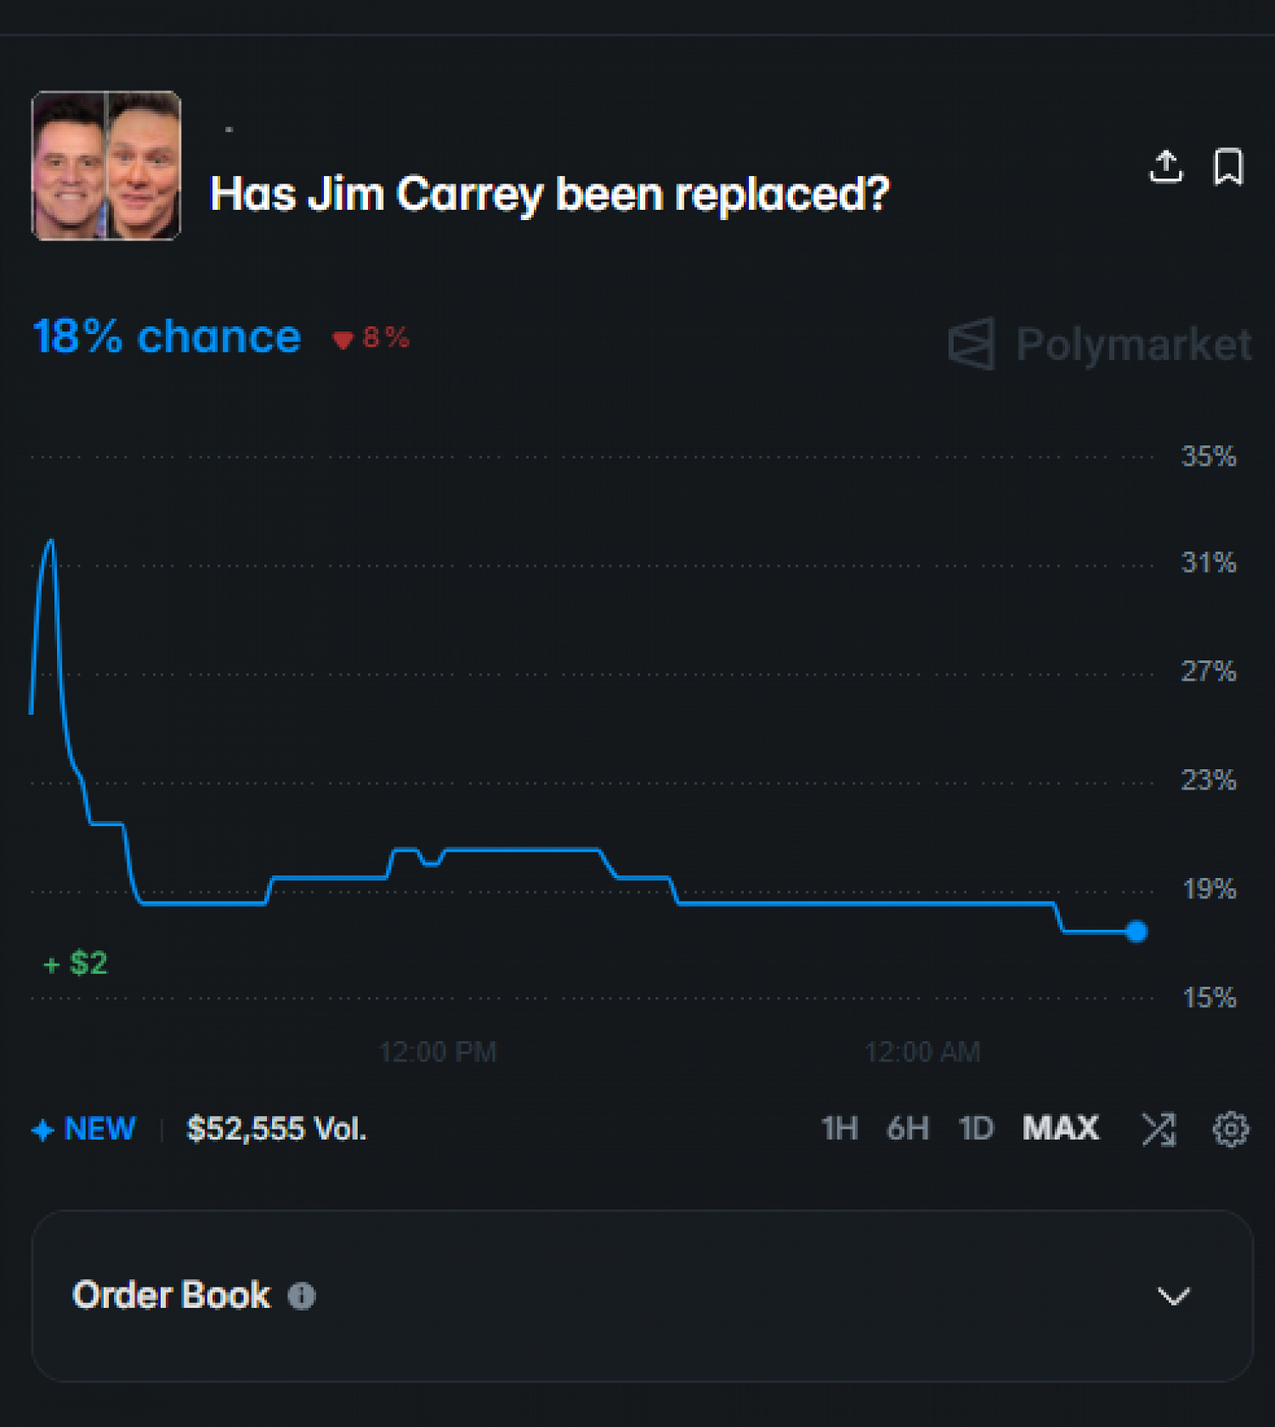Viewport: 1275px width, 1427px height.
Task: Click the blue endpoint dot on chart
Action: (1136, 932)
